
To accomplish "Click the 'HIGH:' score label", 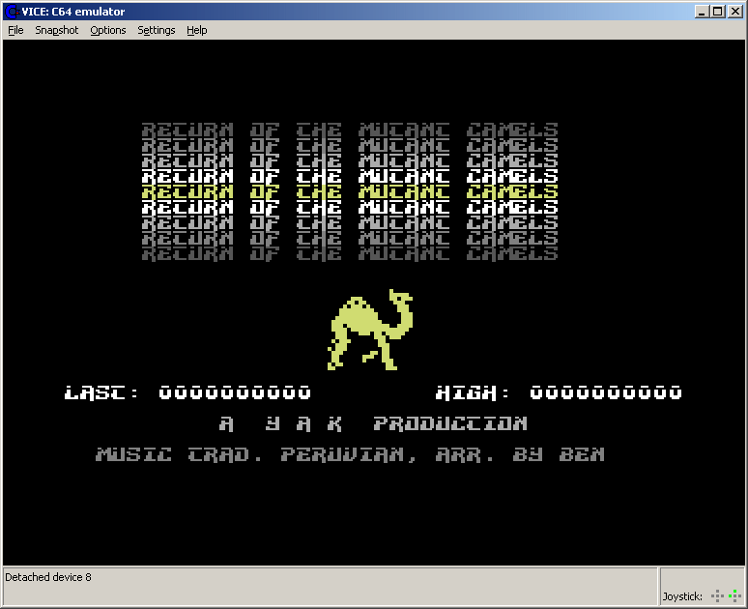I will pyautogui.click(x=473, y=392).
